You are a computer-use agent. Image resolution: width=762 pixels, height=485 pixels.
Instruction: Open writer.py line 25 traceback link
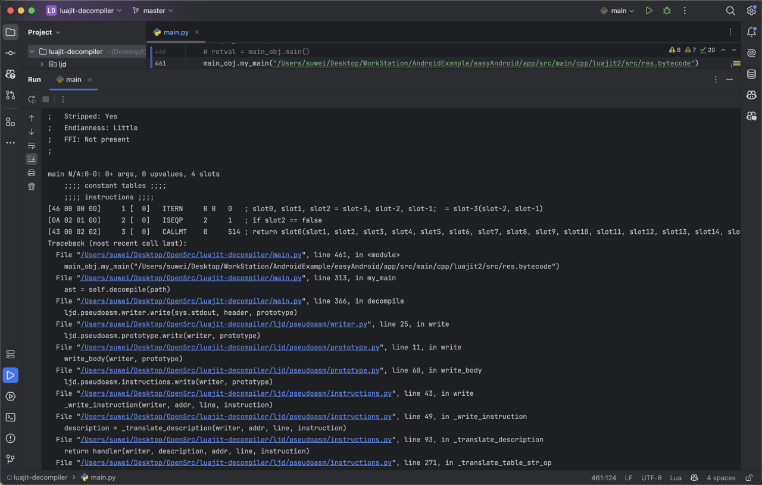point(224,324)
